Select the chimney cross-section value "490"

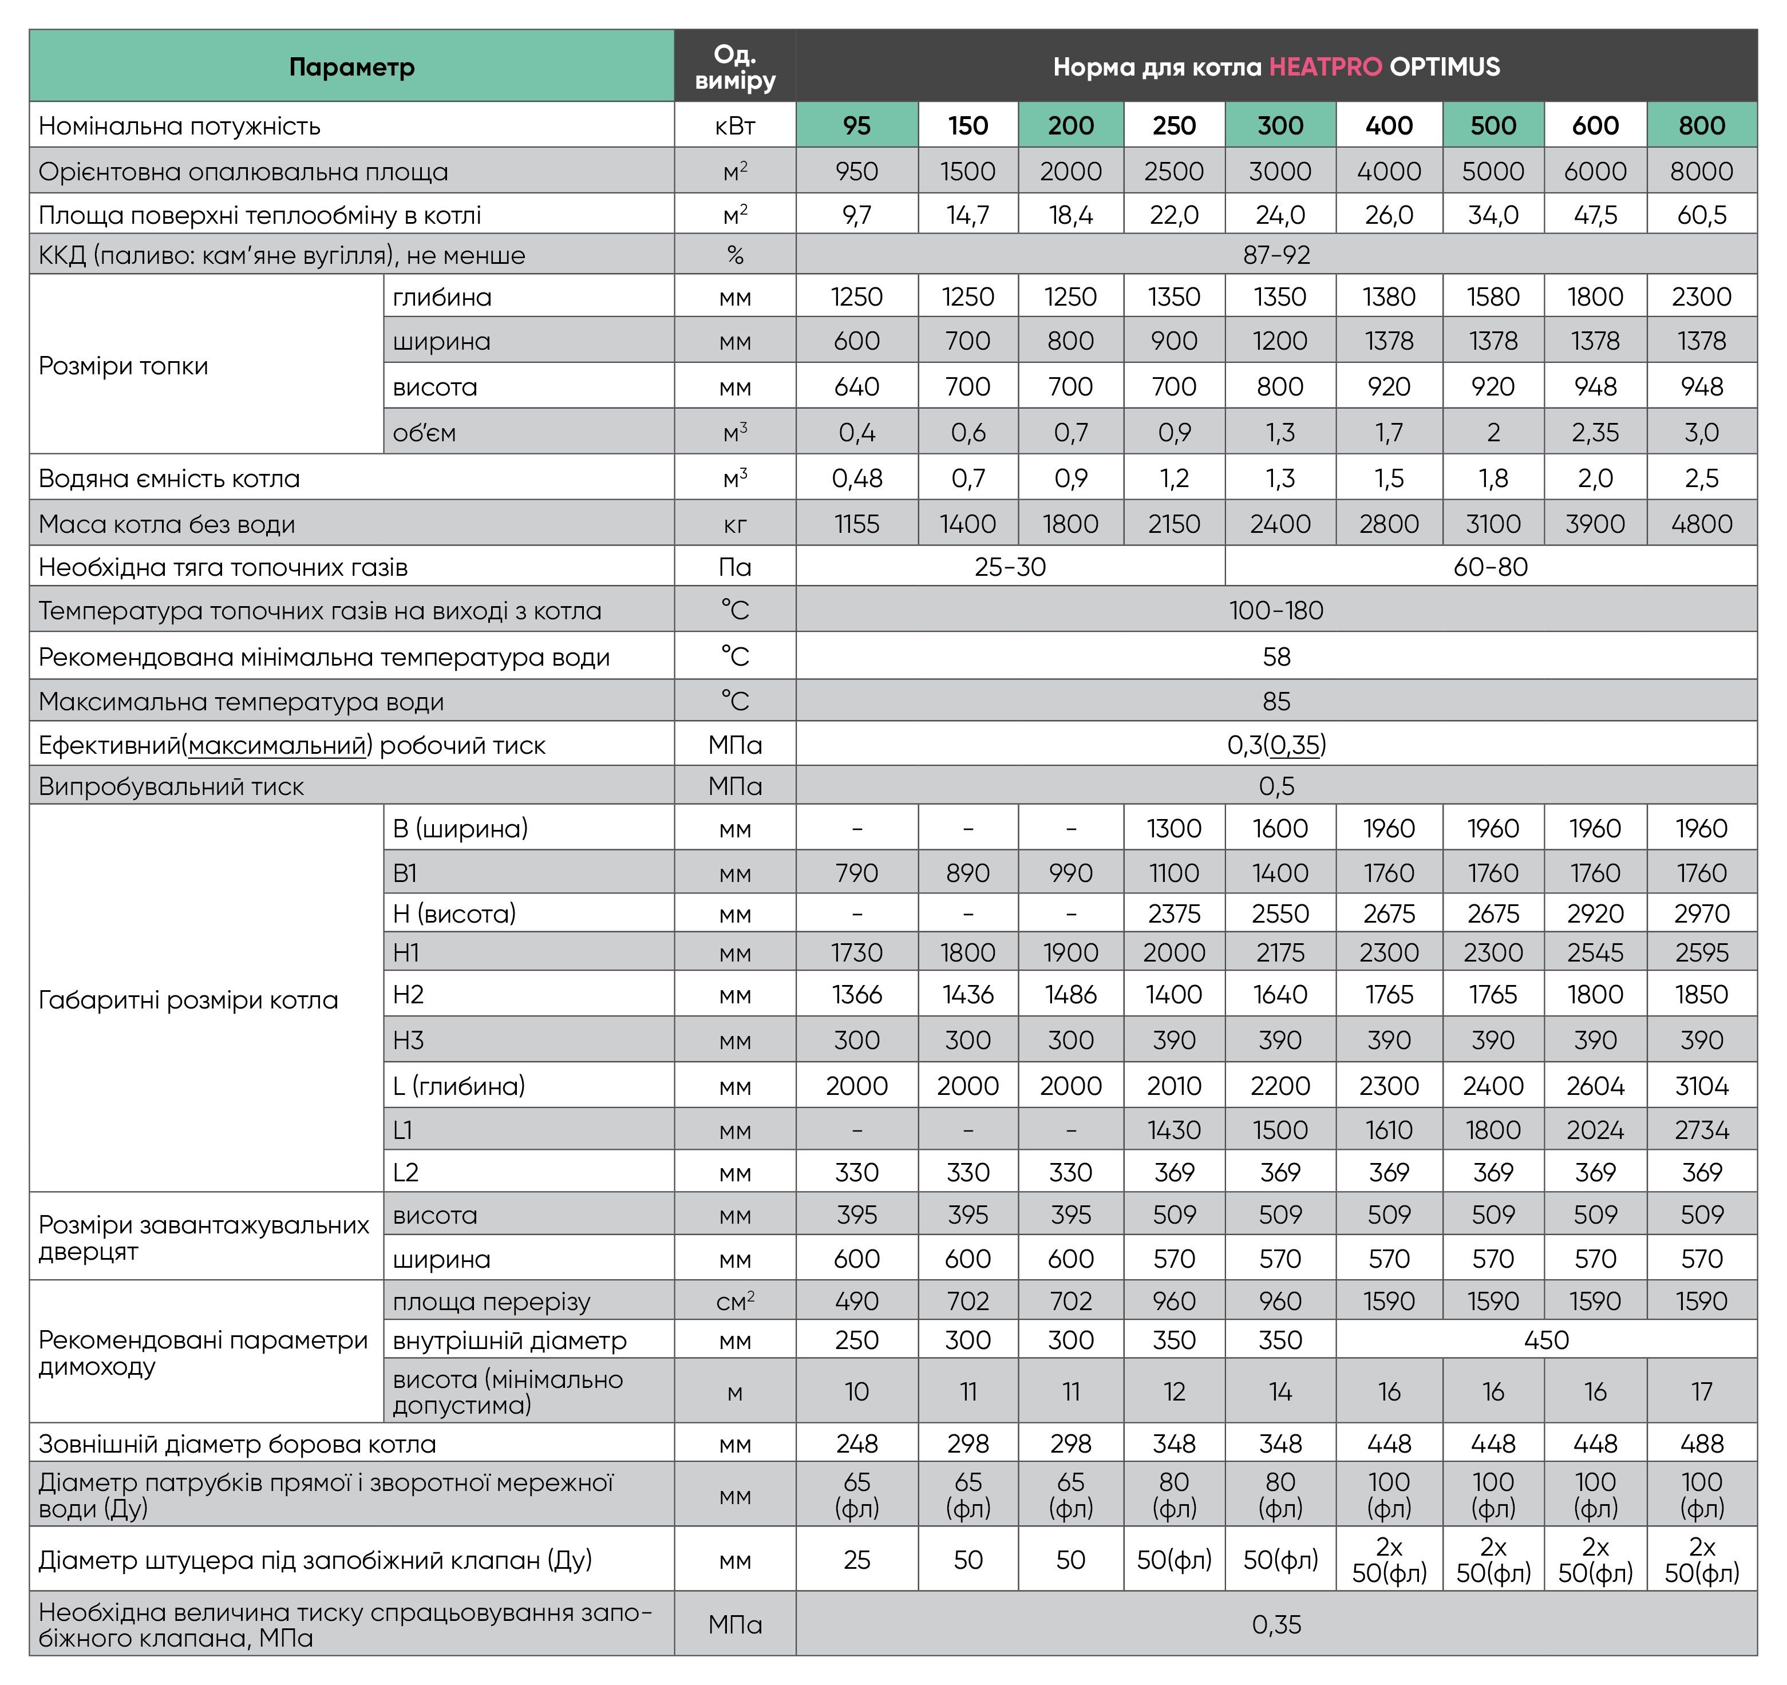[x=857, y=1300]
